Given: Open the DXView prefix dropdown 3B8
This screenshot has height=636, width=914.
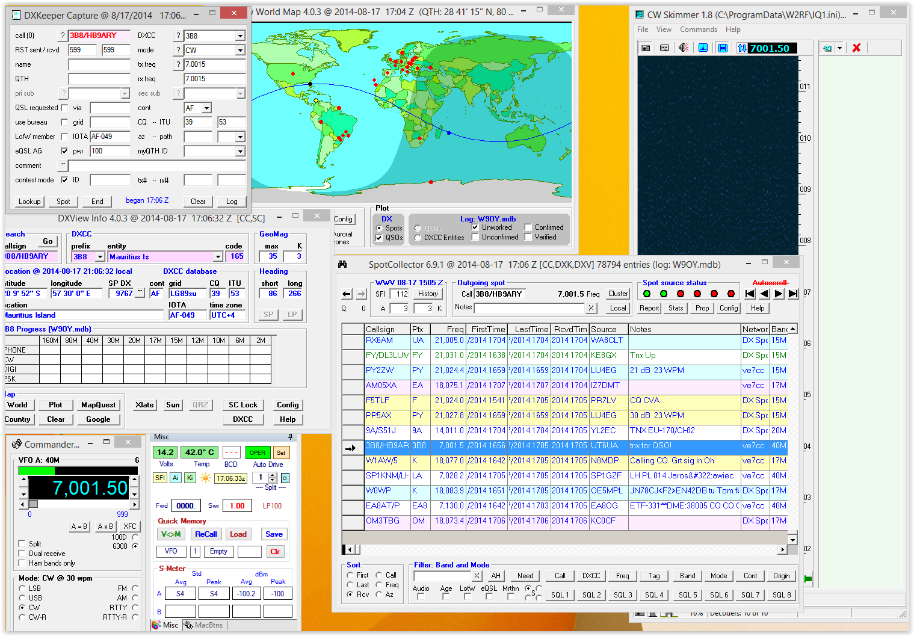Looking at the screenshot, I should [100, 256].
